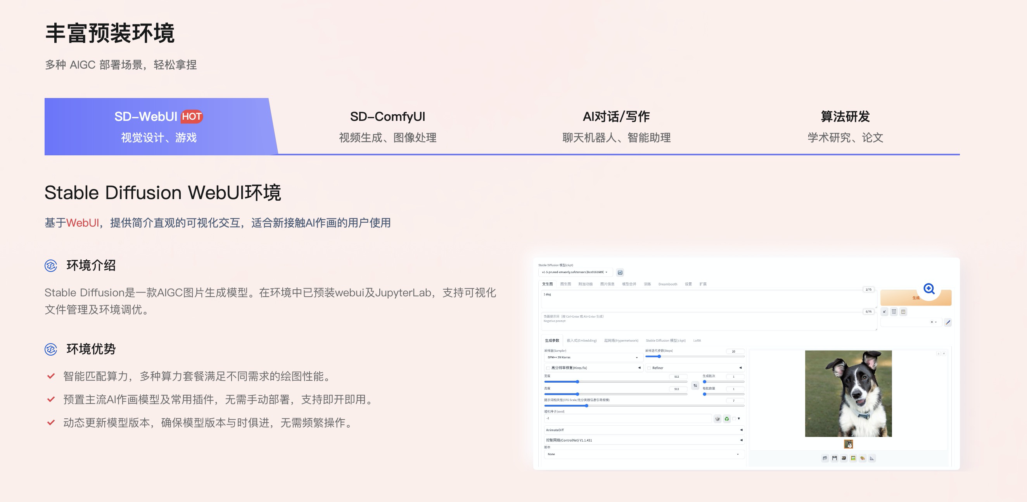Screen dimensions: 1027x502
Task: Open the 扩展 tab in WebUI
Action: (x=703, y=284)
